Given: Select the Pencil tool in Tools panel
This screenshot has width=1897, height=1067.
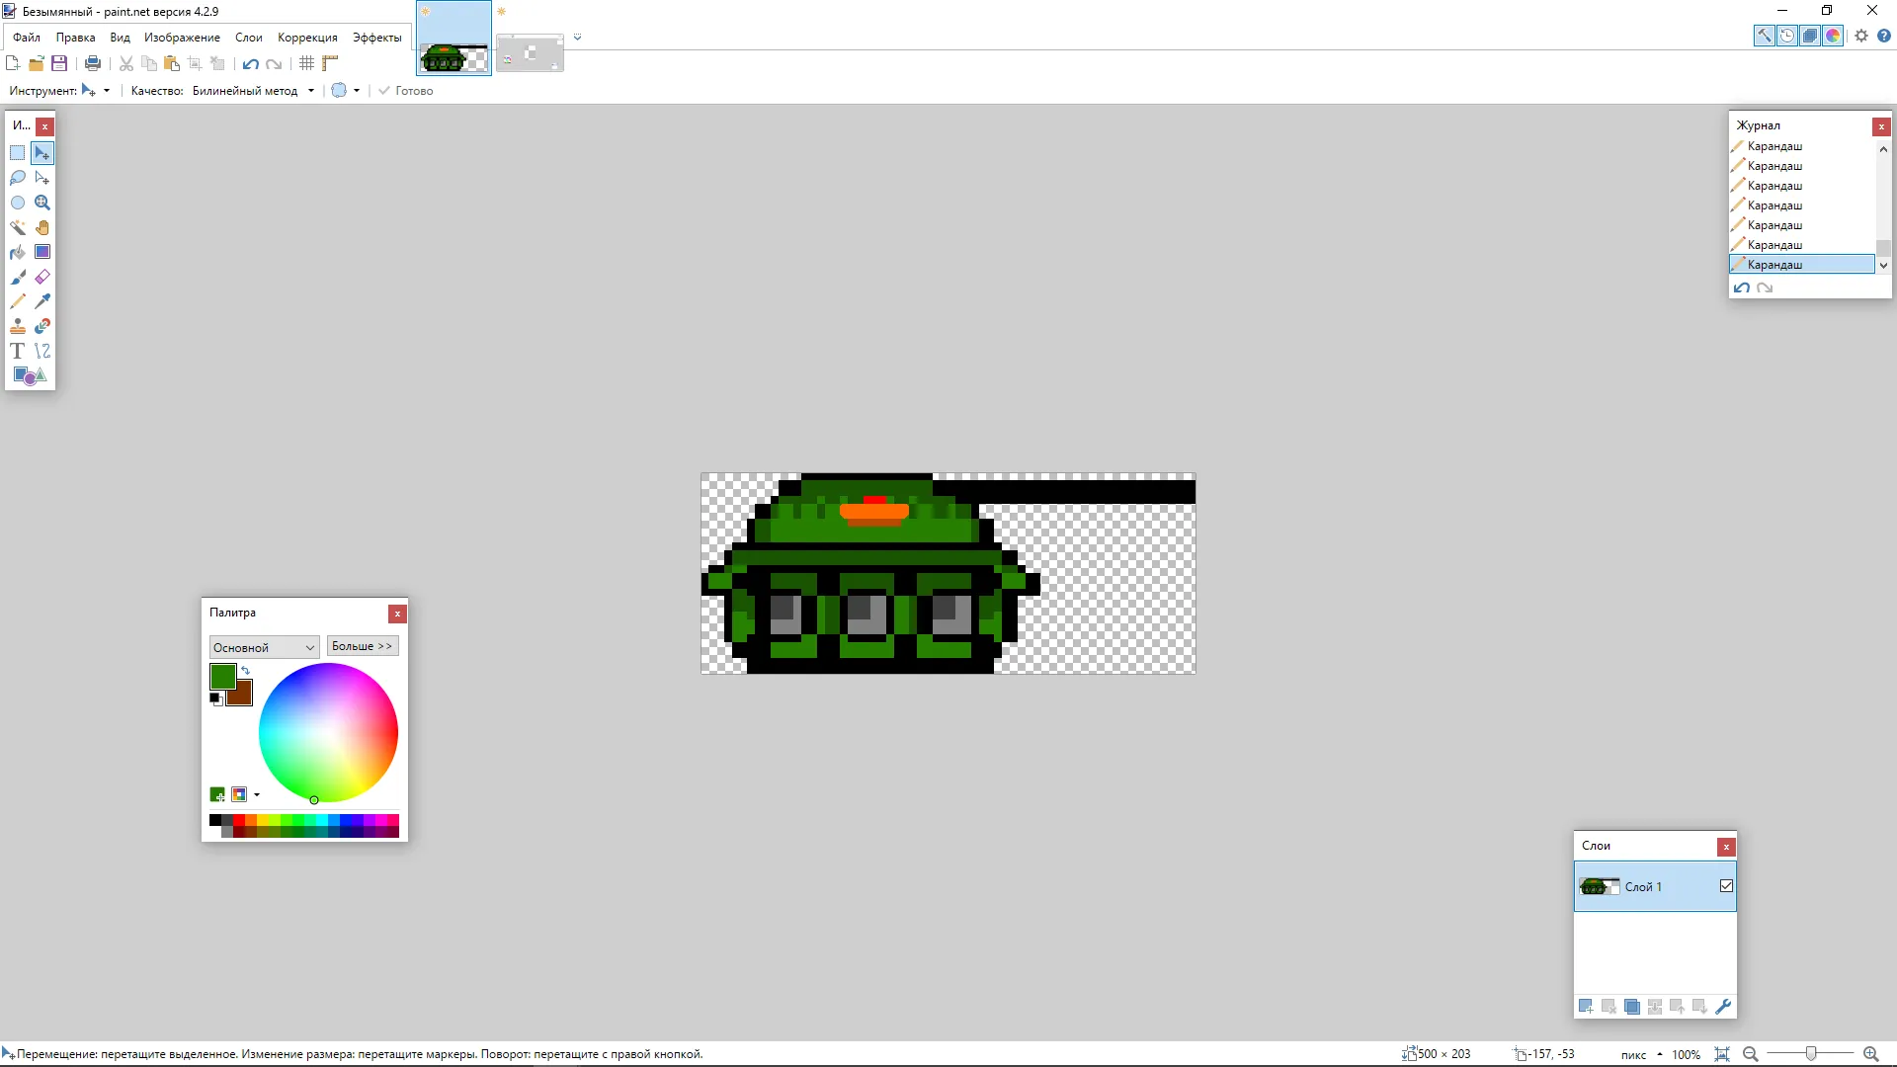Looking at the screenshot, I should point(18,301).
